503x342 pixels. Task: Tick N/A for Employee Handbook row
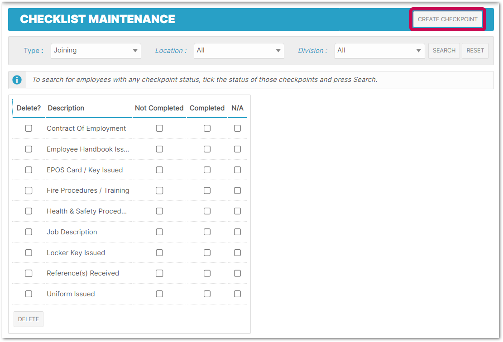pos(237,149)
